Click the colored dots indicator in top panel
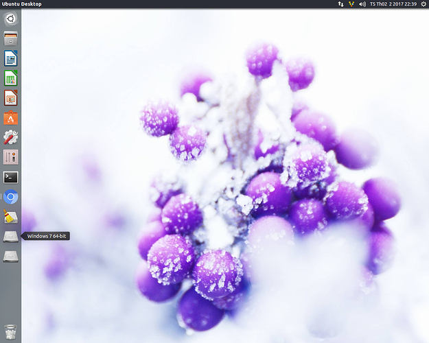This screenshot has width=429, height=343. pyautogui.click(x=351, y=4)
